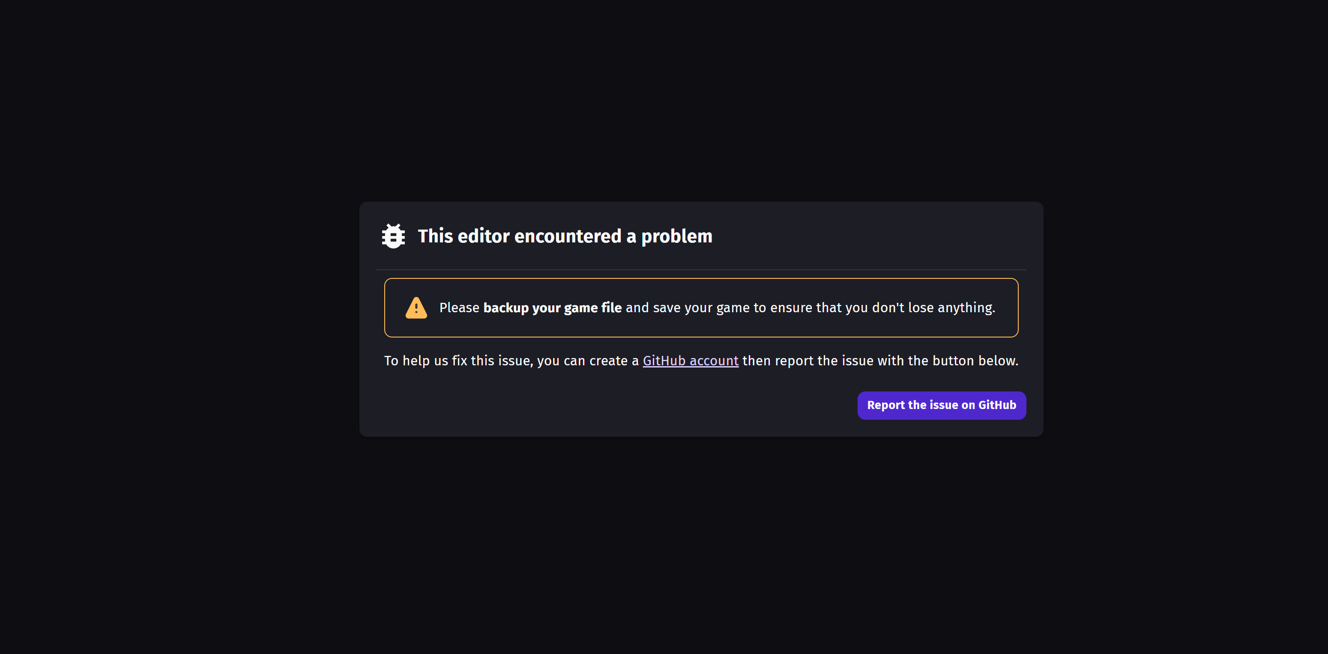Click the word "Please" in the warning
This screenshot has width=1328, height=654.
click(459, 308)
